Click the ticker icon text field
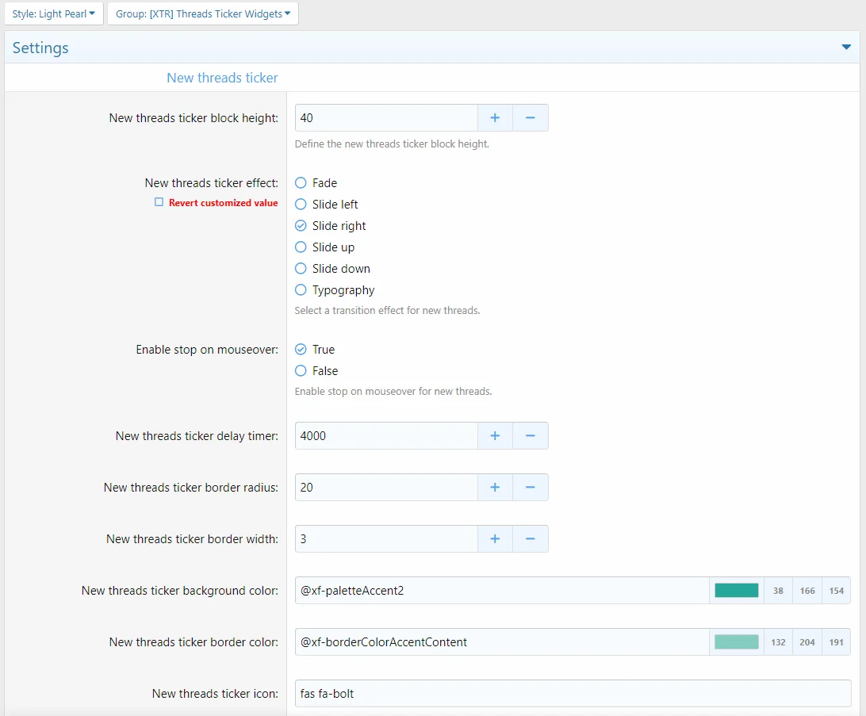The height and width of the screenshot is (716, 866). 573,694
